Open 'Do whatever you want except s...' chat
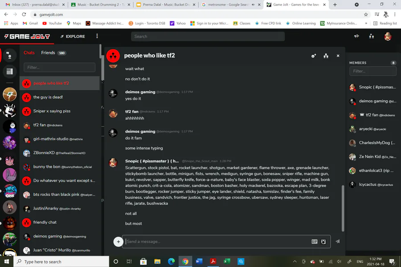 click(x=59, y=181)
